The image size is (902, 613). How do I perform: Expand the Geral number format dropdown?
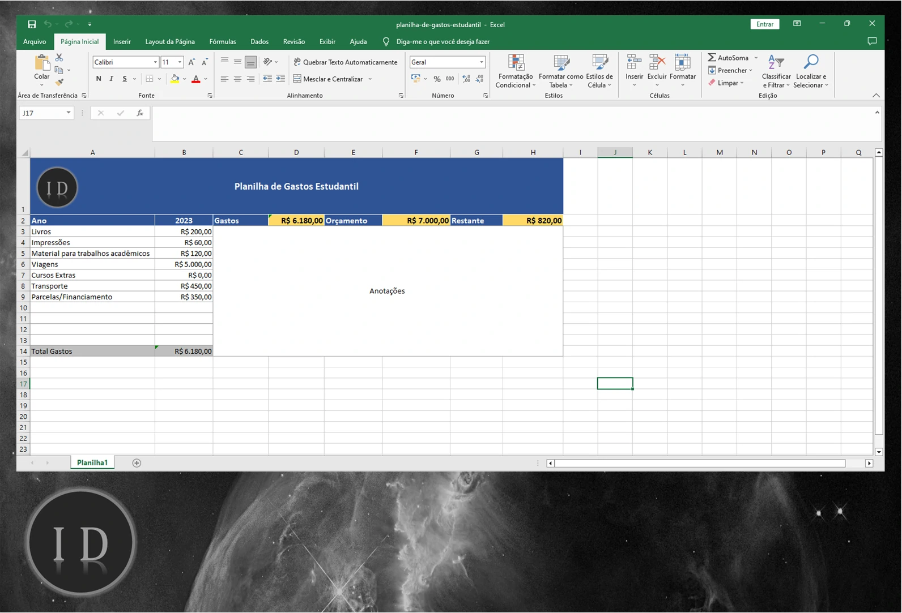pos(482,62)
